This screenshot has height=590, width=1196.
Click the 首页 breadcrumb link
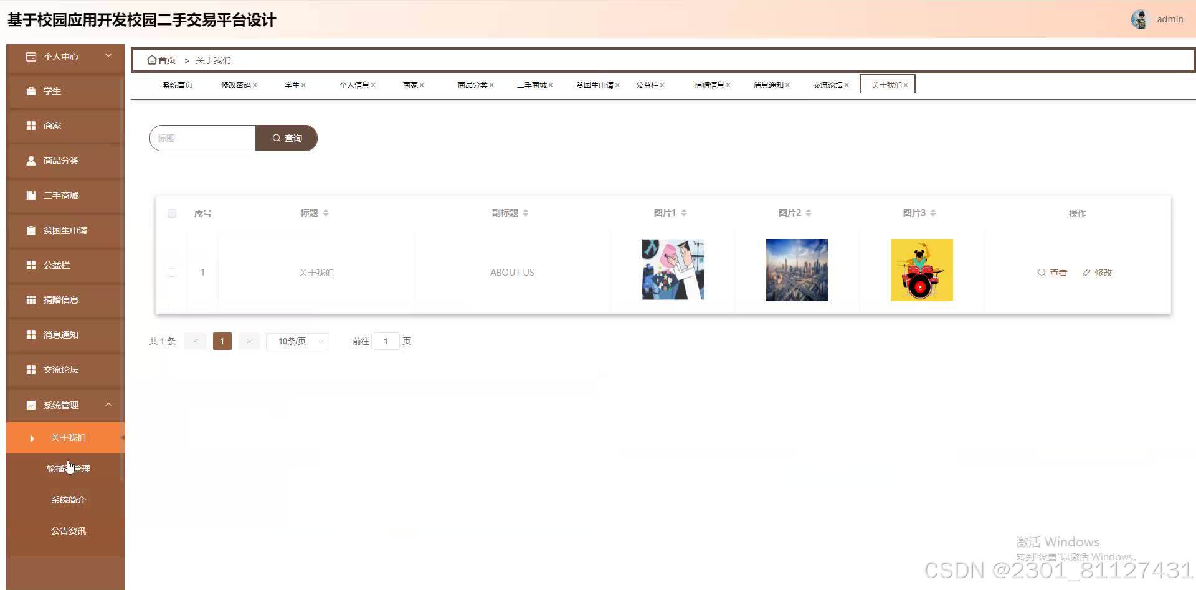[167, 60]
